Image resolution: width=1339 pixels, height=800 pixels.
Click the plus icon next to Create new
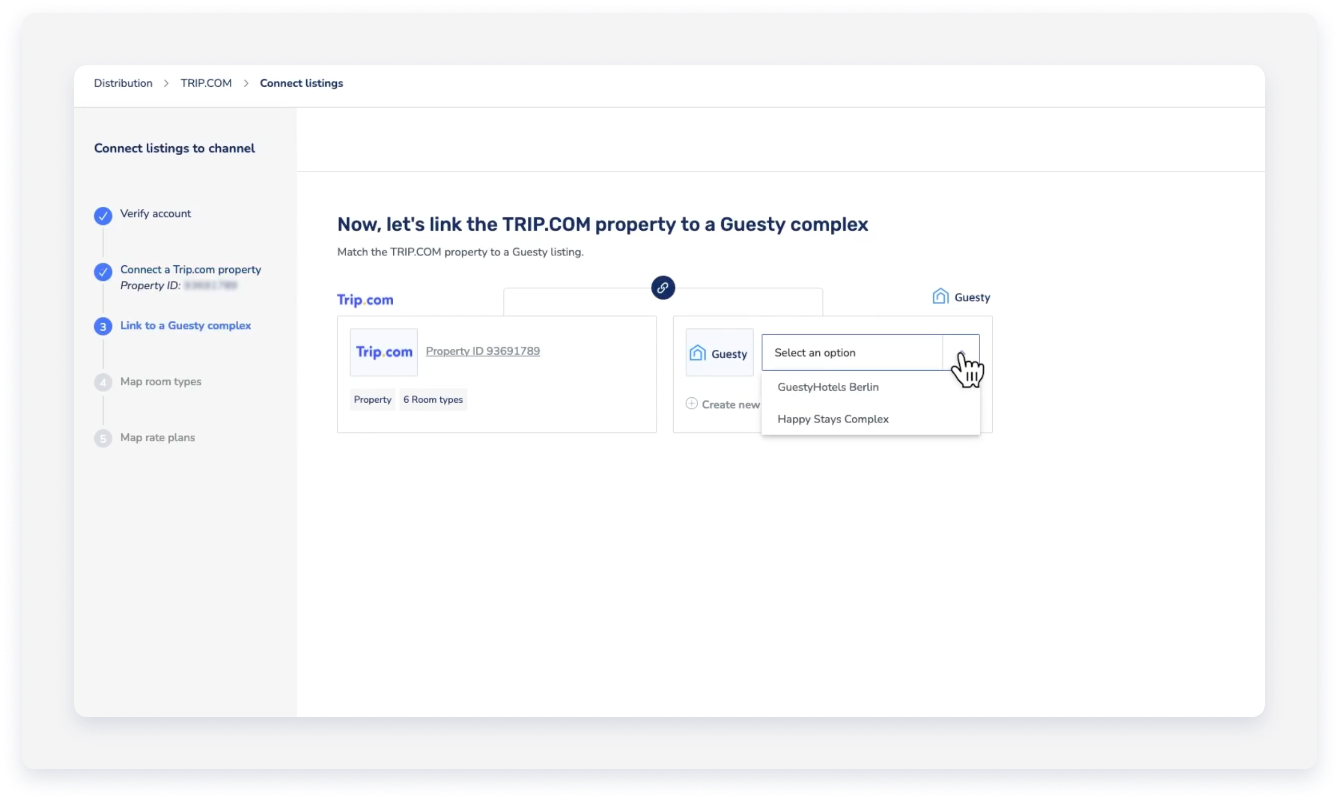[x=691, y=403]
